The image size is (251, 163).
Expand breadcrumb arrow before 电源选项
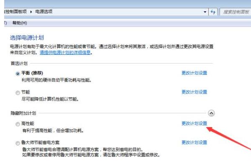pos(31,12)
